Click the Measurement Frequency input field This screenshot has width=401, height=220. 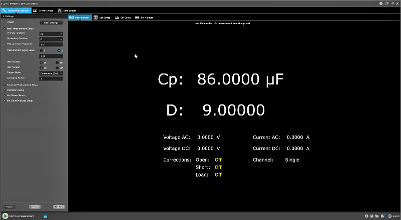[x=51, y=44]
